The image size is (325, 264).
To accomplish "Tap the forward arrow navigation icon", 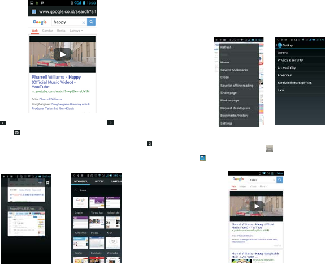I will [111, 123].
